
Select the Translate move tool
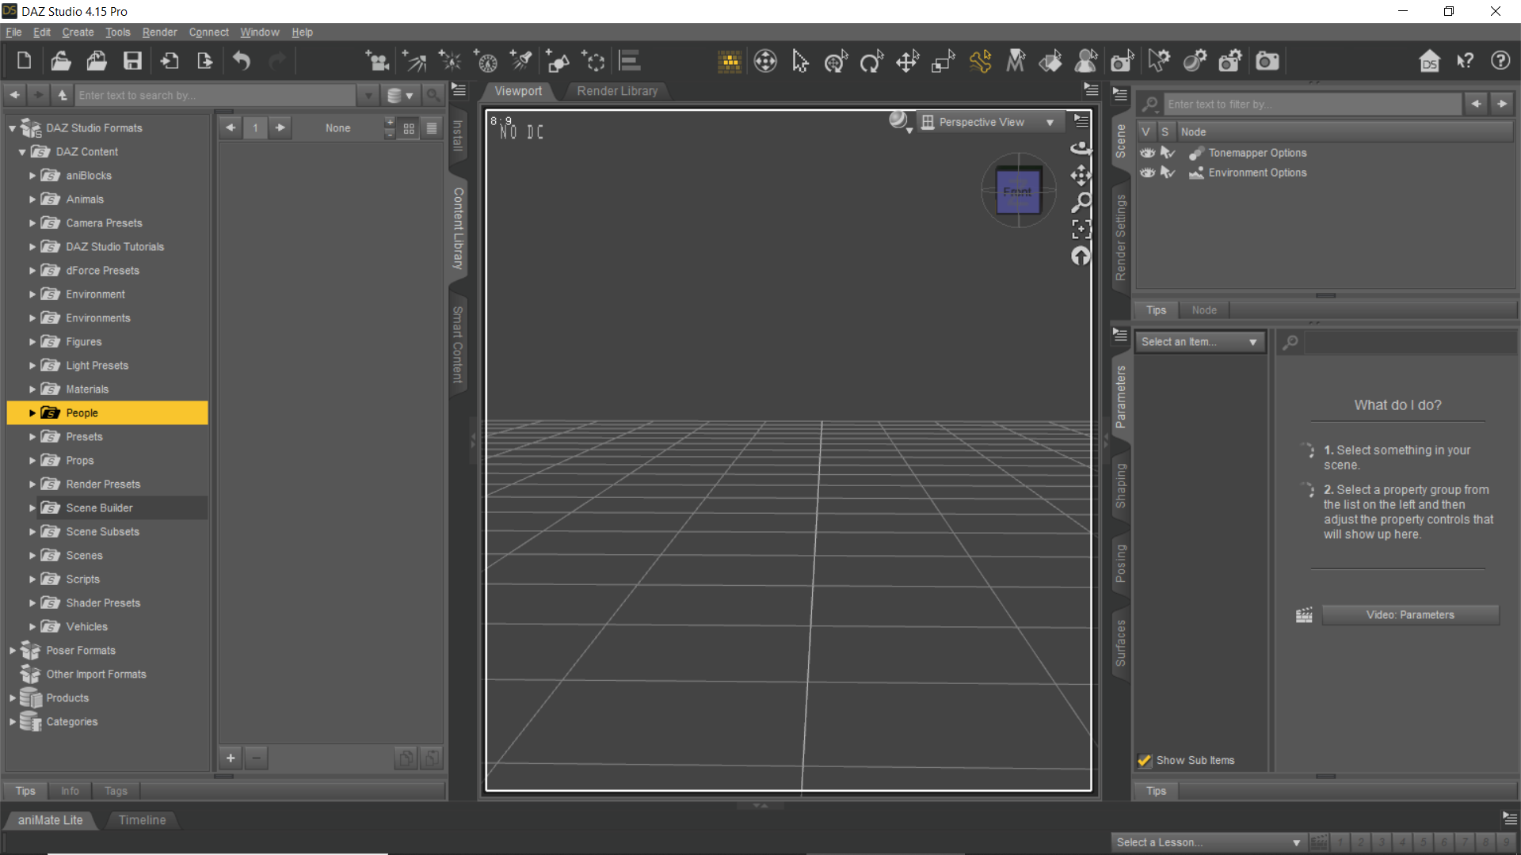(x=907, y=61)
